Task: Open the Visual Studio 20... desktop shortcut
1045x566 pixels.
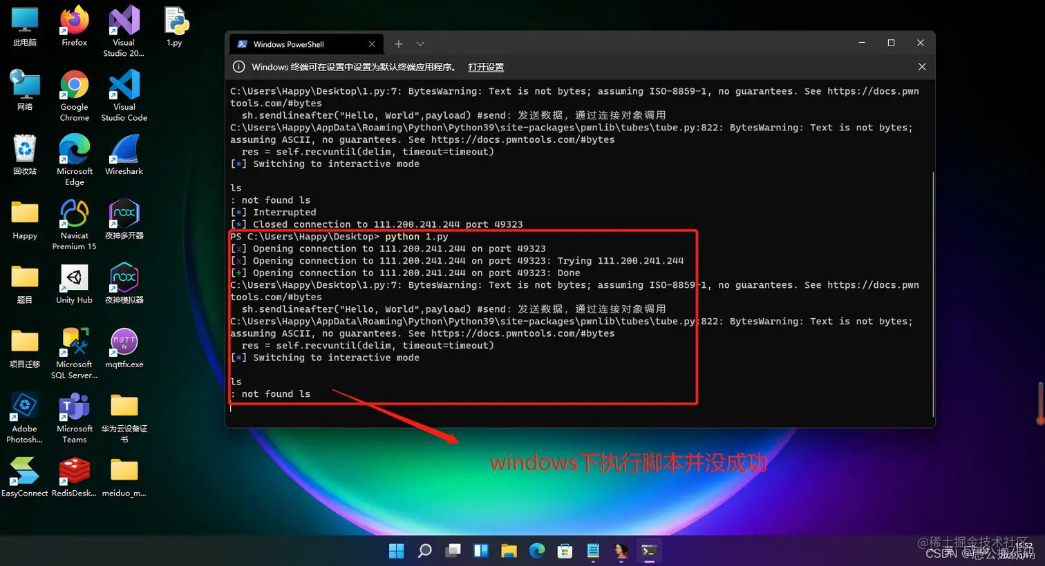Action: pos(124,31)
